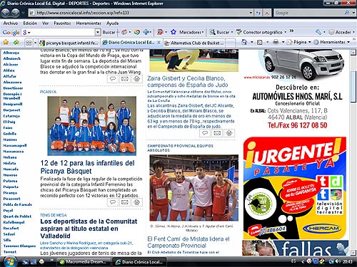Open Marcadores bookmarks star in Google toolbar
The height and width of the screenshot is (267, 357).
coord(174,32)
